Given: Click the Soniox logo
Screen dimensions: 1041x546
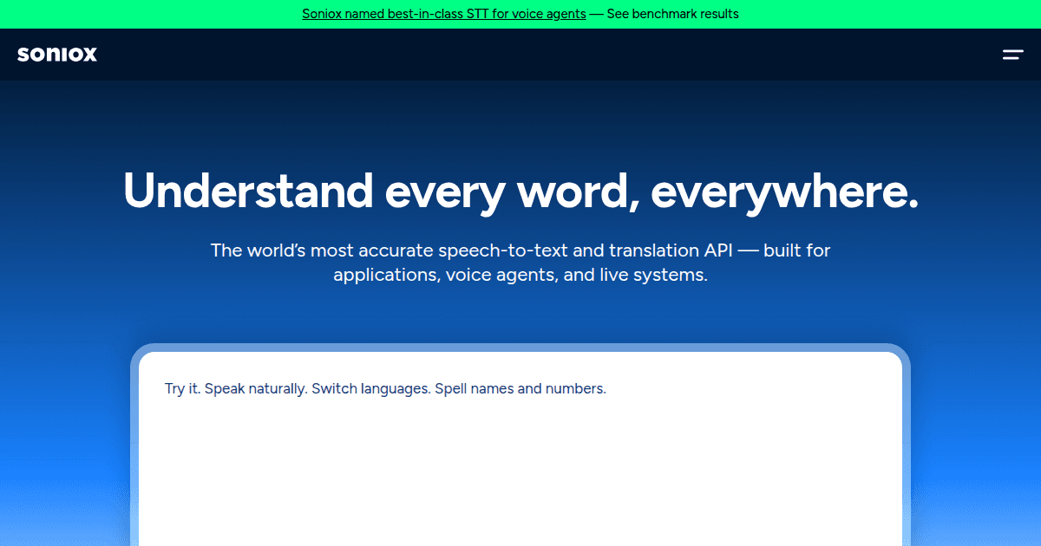Looking at the screenshot, I should point(57,55).
